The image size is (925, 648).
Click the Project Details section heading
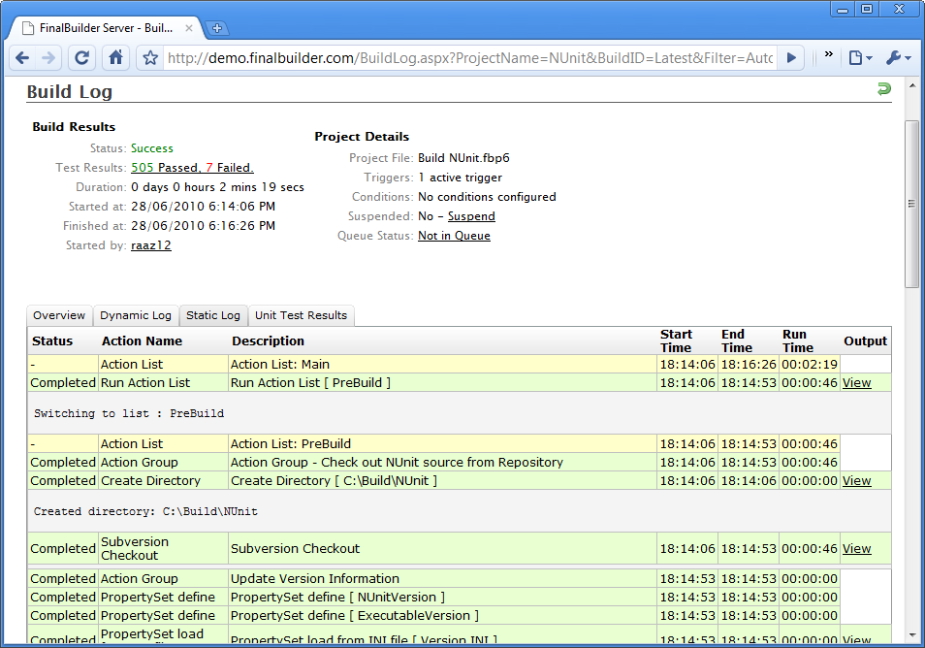pos(362,137)
